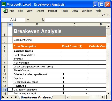The image size is (112, 101).
Task: Open the Window menu
Action: click(x=87, y=11)
